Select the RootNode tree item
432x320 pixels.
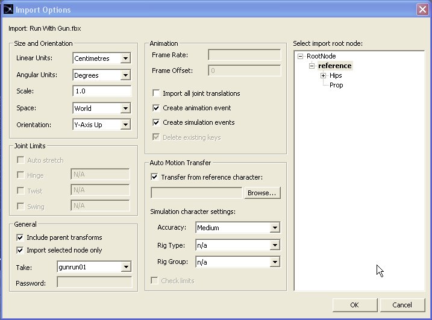tap(321, 56)
